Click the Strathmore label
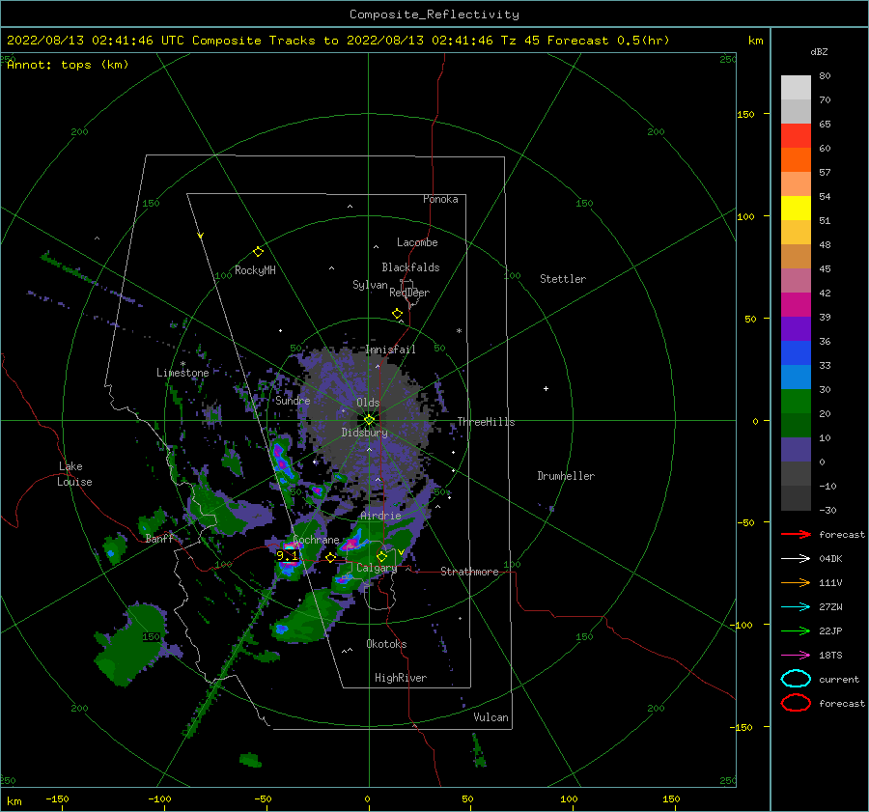Image resolution: width=869 pixels, height=812 pixels. (469, 572)
